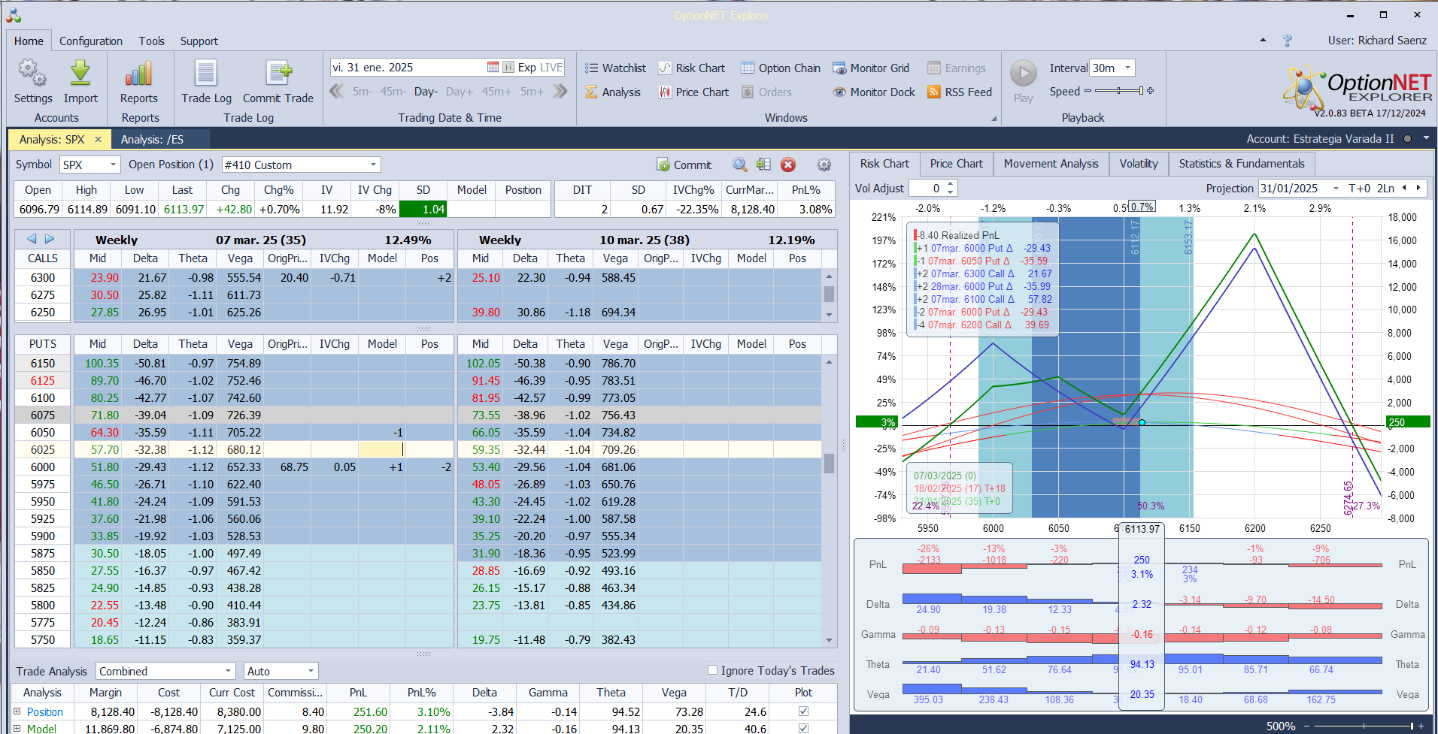Open the Trade Log window
This screenshot has width=1438, height=734.
pos(206,81)
